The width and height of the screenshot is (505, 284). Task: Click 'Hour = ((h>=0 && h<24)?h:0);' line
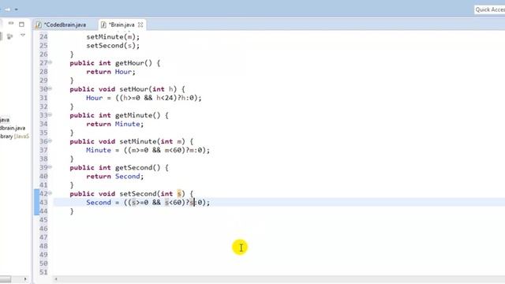[144, 98]
